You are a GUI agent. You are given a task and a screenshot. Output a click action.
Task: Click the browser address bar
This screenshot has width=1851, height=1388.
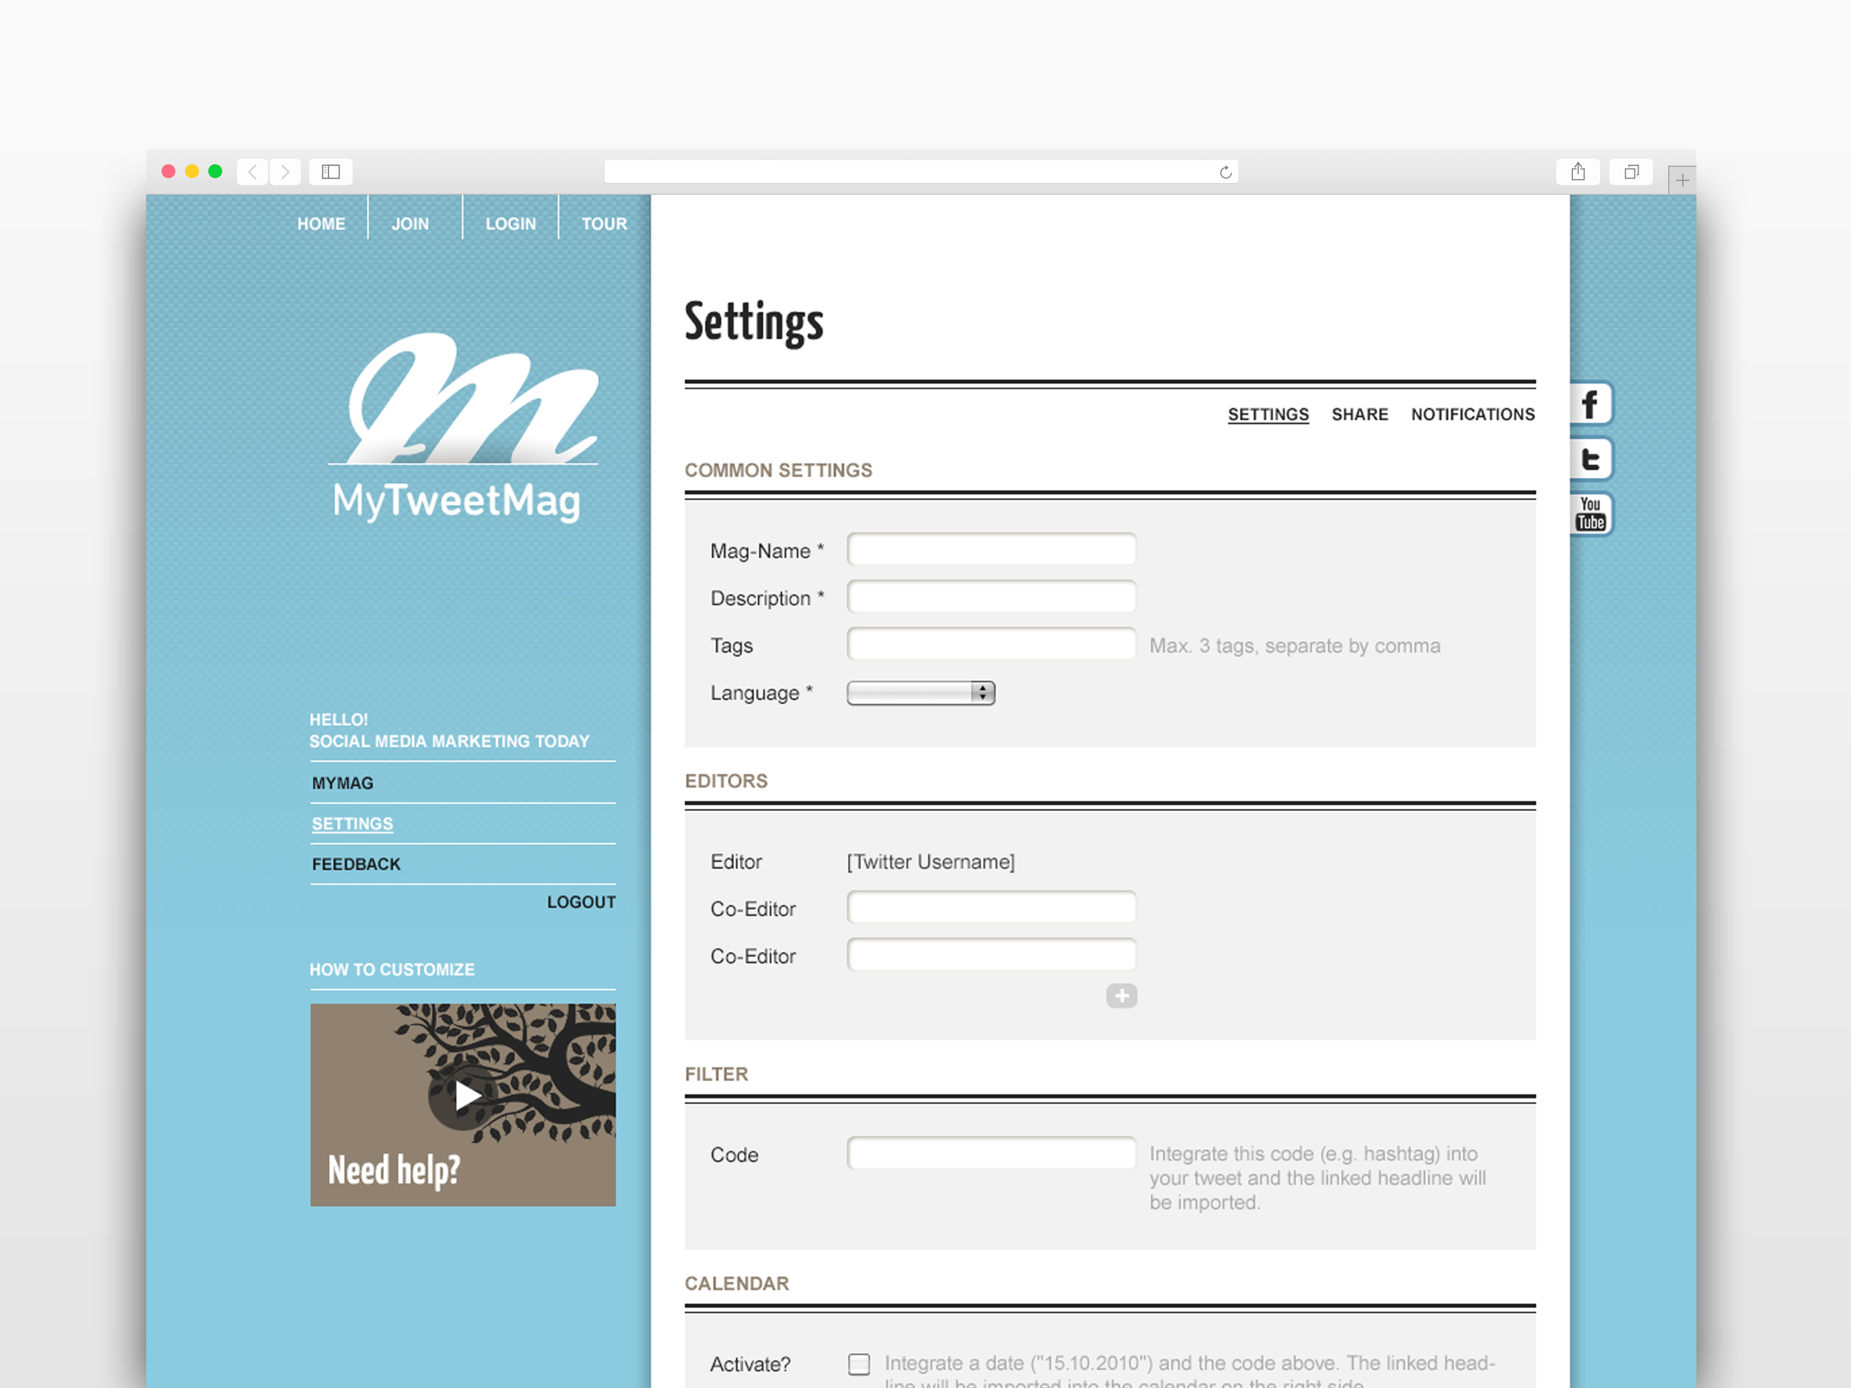[920, 172]
